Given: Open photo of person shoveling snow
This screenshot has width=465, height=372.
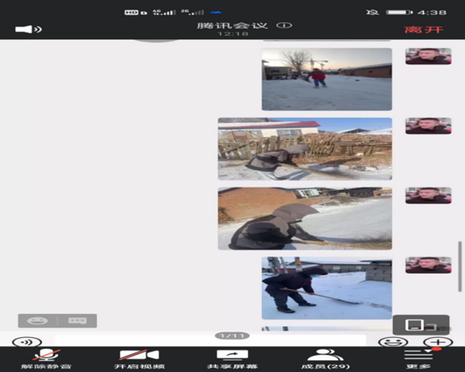Looking at the screenshot, I should pos(326,288).
